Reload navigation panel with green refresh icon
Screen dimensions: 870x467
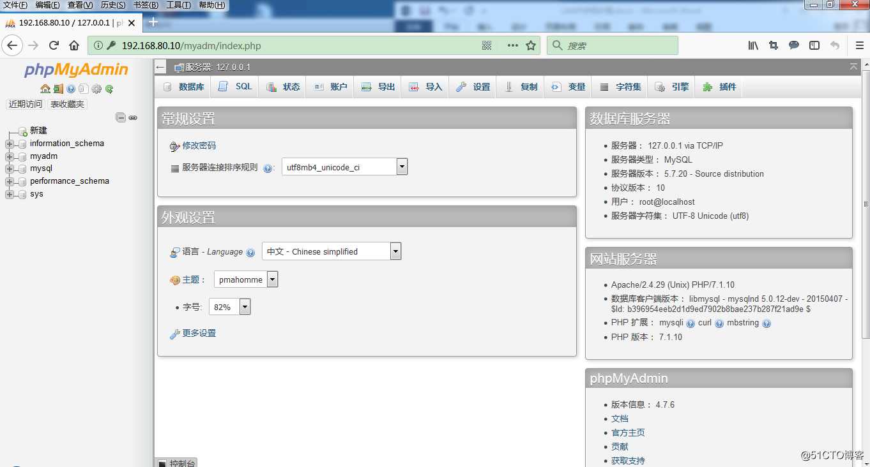109,89
